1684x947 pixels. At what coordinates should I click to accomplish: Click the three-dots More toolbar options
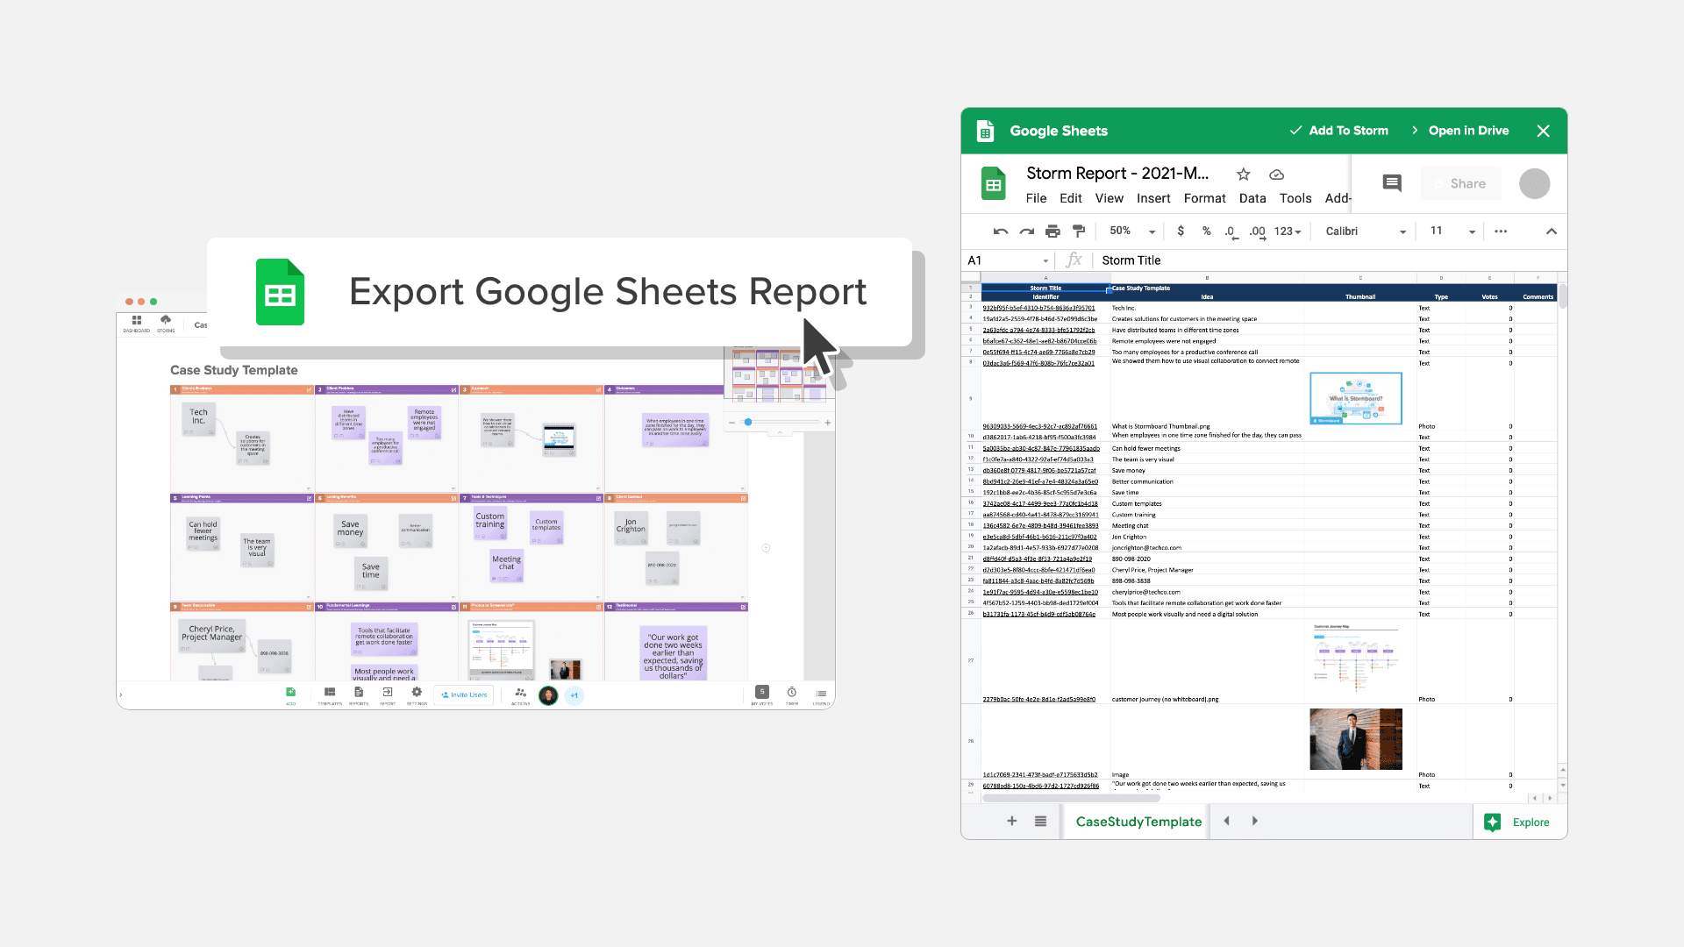coord(1501,231)
